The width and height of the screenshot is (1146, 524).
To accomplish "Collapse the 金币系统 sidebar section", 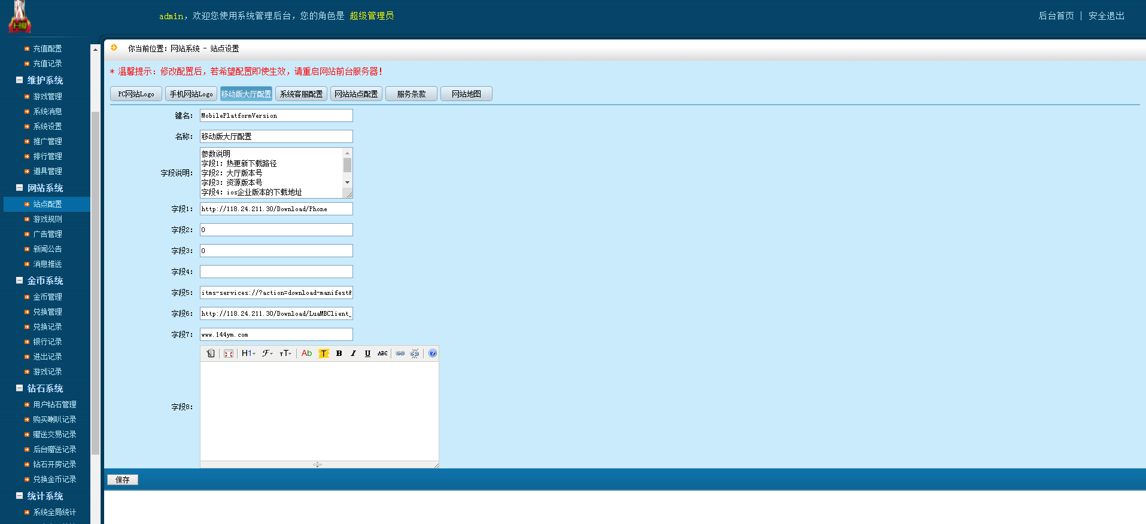I will coord(20,281).
